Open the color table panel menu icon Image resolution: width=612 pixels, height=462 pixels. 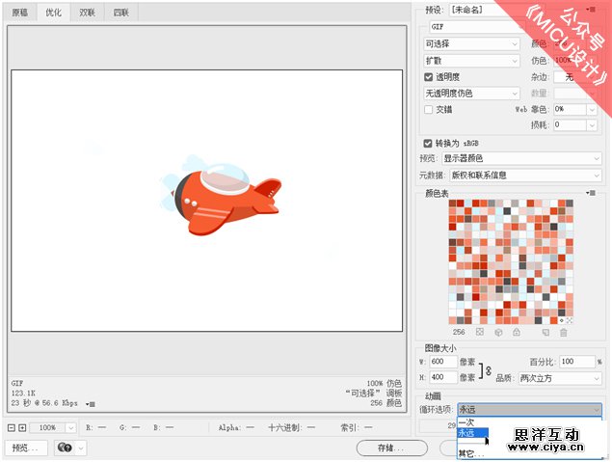[x=590, y=193]
